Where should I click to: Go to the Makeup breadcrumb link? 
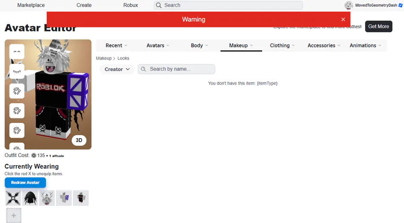coord(104,58)
